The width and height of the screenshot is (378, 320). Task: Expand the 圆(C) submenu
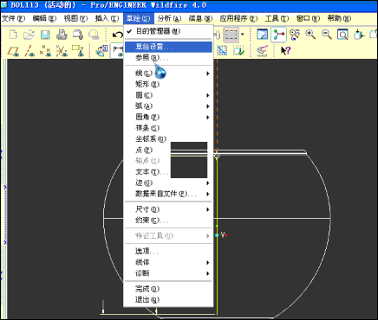click(168, 95)
